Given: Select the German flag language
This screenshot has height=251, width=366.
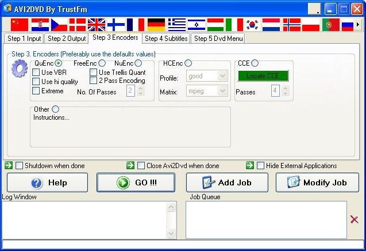Looking at the screenshot, I should (x=156, y=25).
